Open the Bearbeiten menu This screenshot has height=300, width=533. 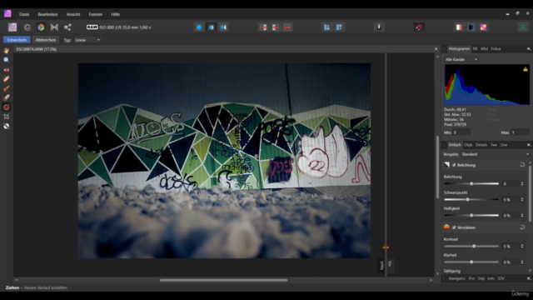tap(47, 14)
